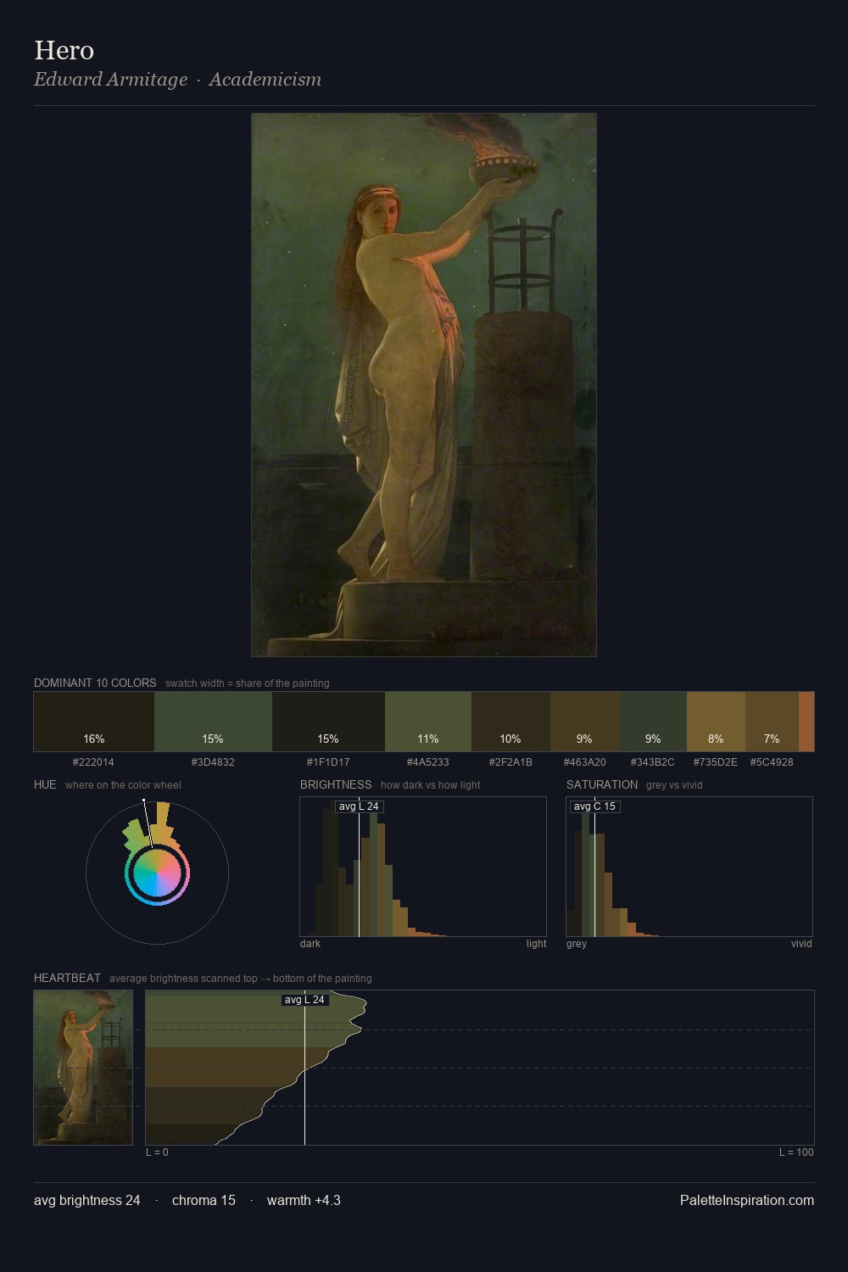
Task: Pick the #1F1D17 swatch
Action: tap(328, 722)
